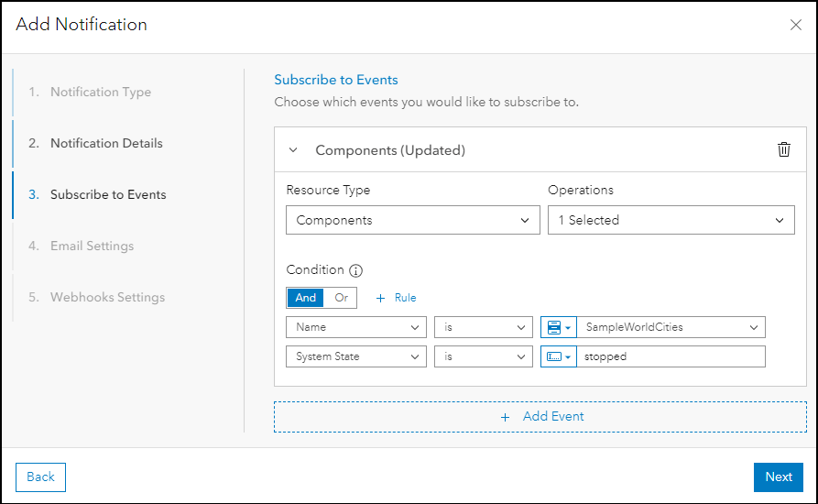Open the Operations 1 Selected dropdown
818x504 pixels.
tap(671, 220)
